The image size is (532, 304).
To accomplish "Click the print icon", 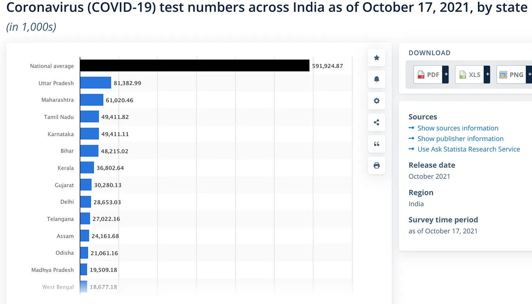I will click(377, 165).
